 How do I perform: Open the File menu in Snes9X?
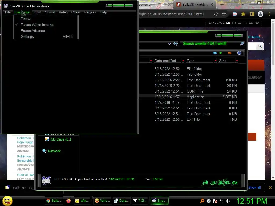8,12
